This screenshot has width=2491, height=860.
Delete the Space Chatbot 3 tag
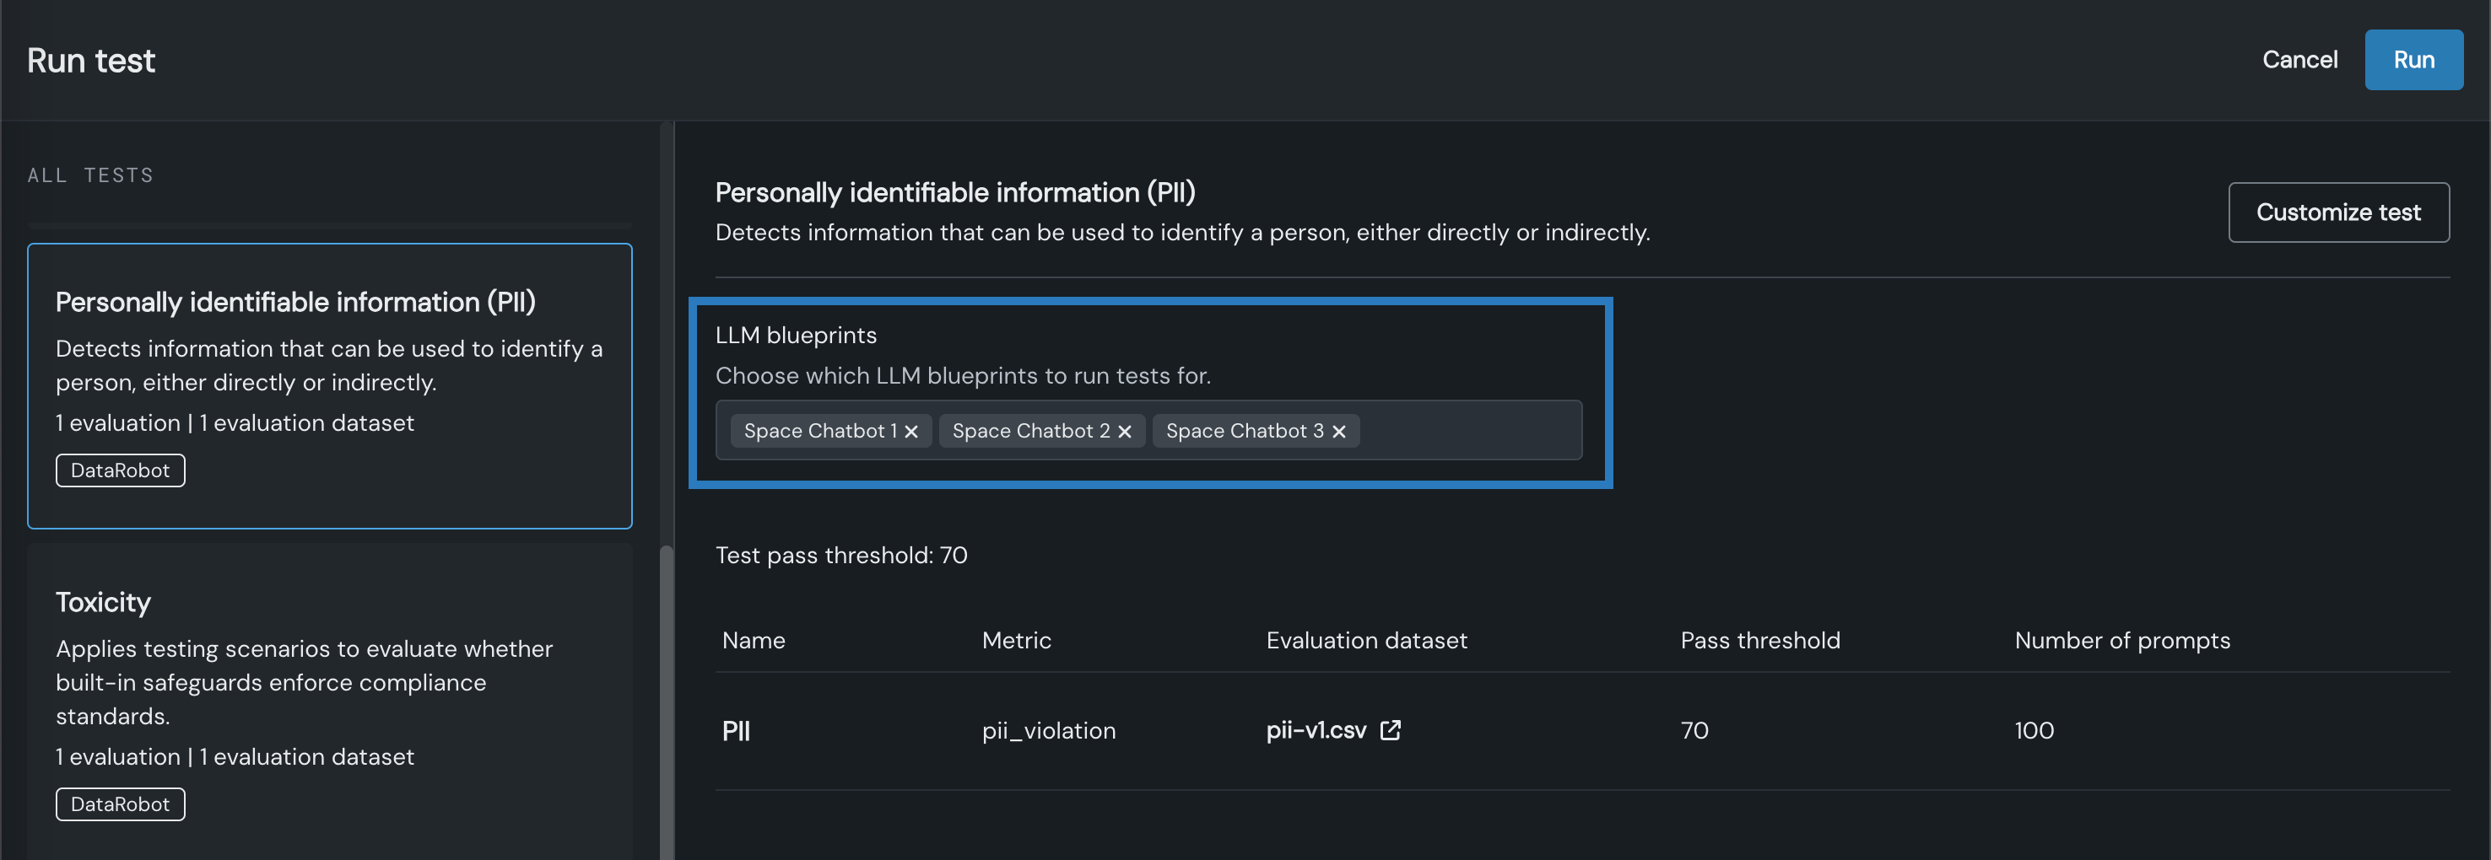coord(1338,432)
